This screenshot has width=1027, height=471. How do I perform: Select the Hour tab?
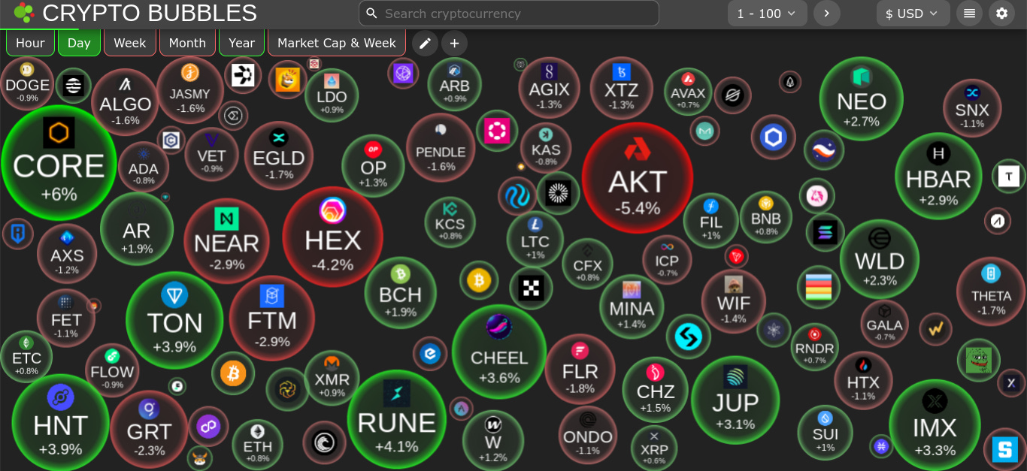(x=30, y=43)
